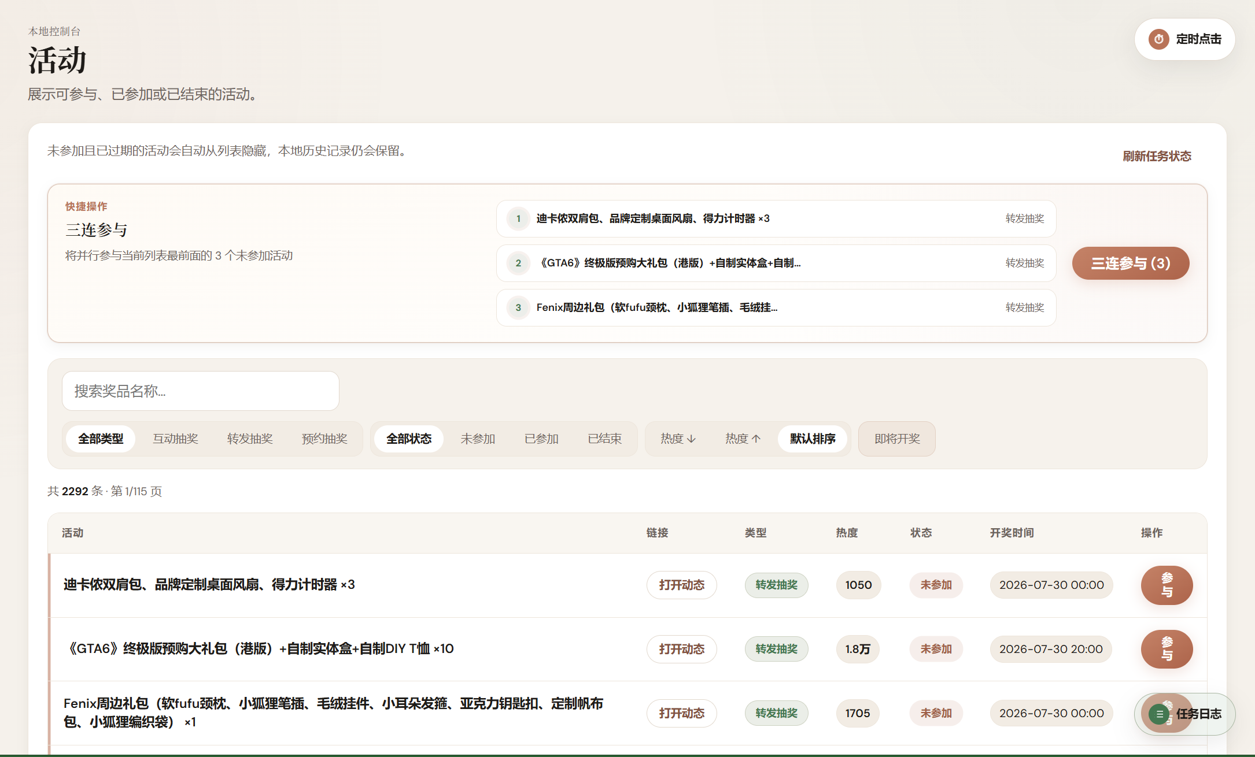Screen dimensions: 1255x757
Task: Sort by 热度 descending arrow
Action: (x=678, y=439)
